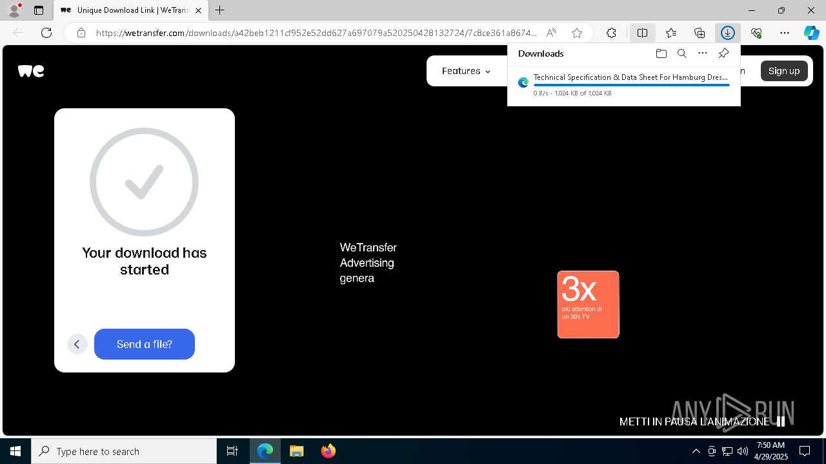Open more options in Downloads panel
826x464 pixels.
[x=703, y=53]
